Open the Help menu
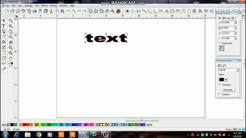 pos(72,6)
